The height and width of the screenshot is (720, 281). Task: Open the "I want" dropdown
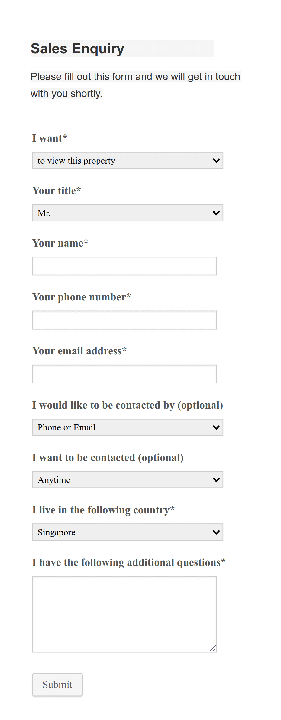coord(127,161)
